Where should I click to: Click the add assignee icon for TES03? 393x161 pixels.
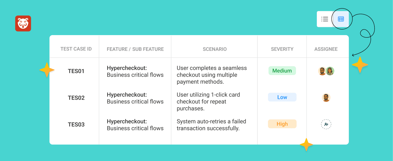[326, 124]
